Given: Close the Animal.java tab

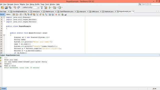Looking at the screenshot, I should click(41, 11).
